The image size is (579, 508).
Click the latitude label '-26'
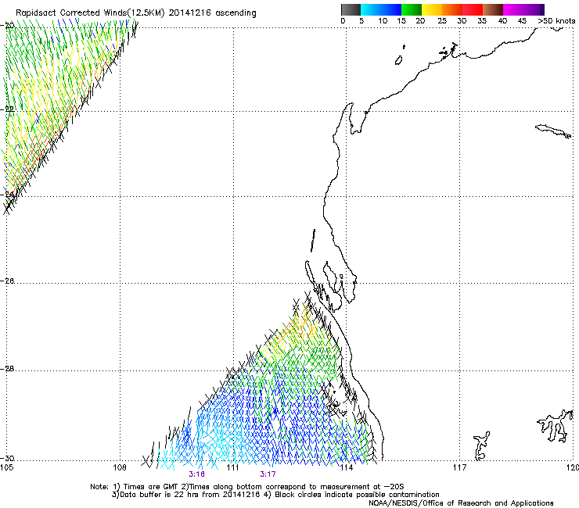tap(8, 281)
